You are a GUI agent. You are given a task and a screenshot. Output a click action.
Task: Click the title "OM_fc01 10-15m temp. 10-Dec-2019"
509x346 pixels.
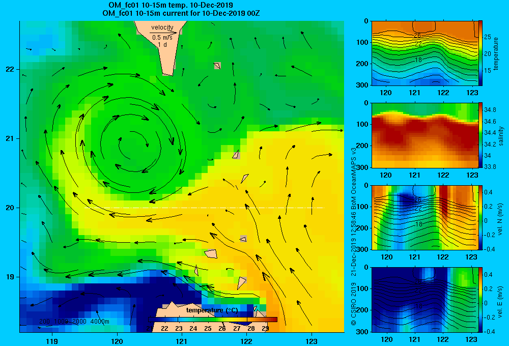click(171, 5)
